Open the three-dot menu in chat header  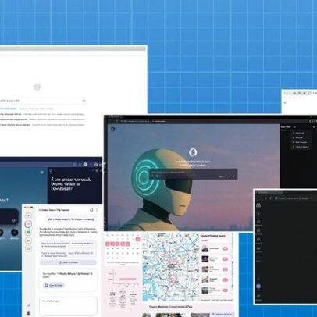tap(97, 210)
